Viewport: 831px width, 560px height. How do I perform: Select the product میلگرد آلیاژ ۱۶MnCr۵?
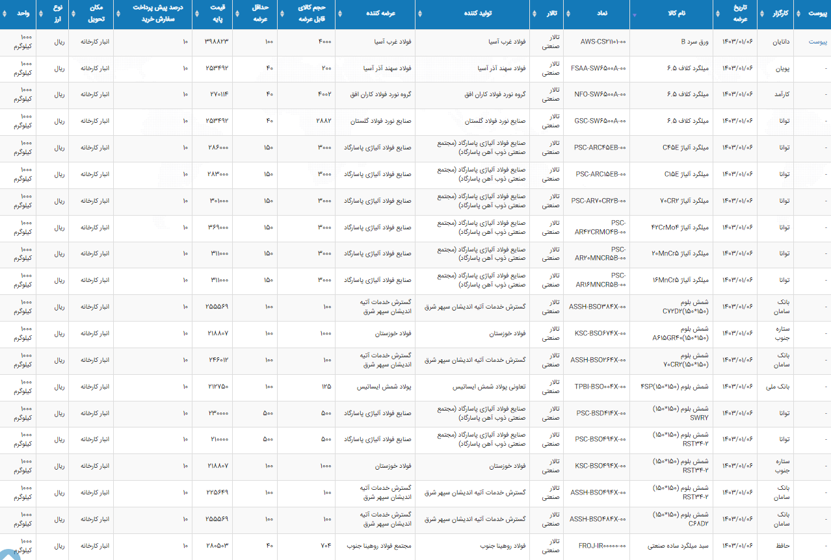(680, 281)
